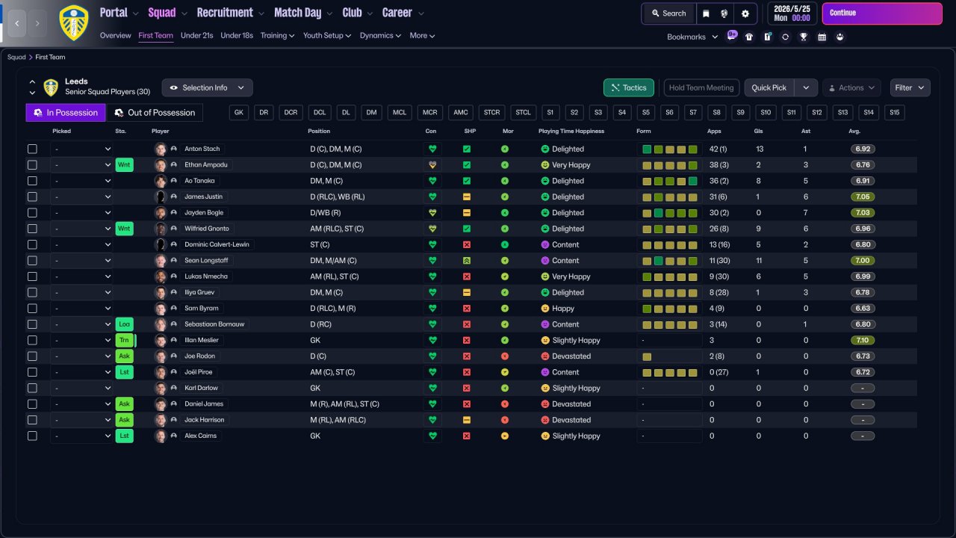Go back with the left arrow button

point(18,23)
